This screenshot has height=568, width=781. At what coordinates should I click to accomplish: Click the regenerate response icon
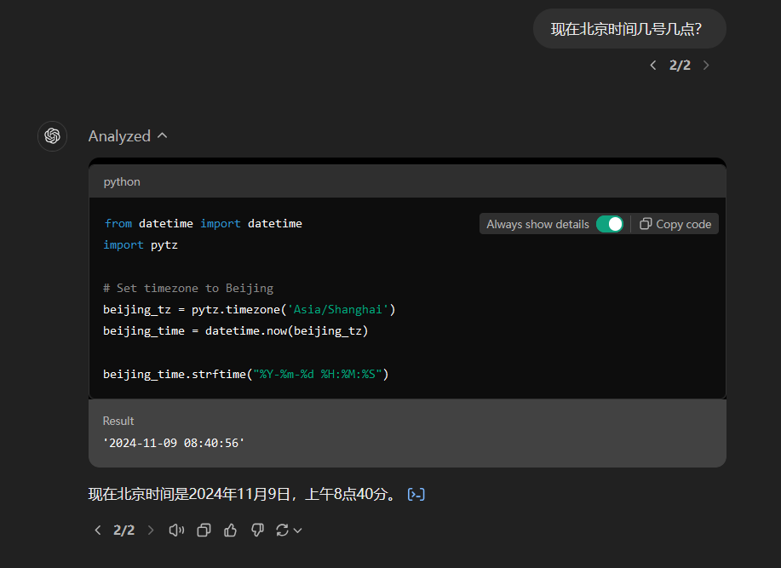coord(282,531)
